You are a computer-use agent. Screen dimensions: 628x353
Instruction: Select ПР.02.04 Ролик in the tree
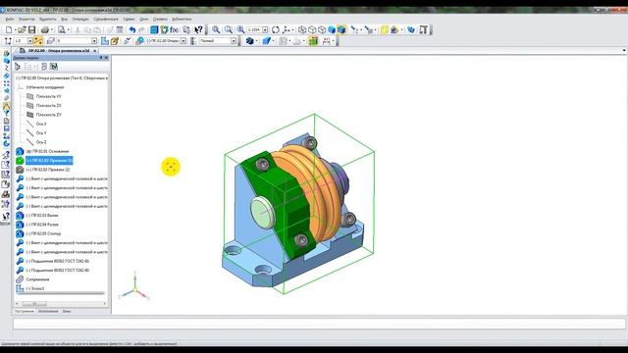coord(42,225)
